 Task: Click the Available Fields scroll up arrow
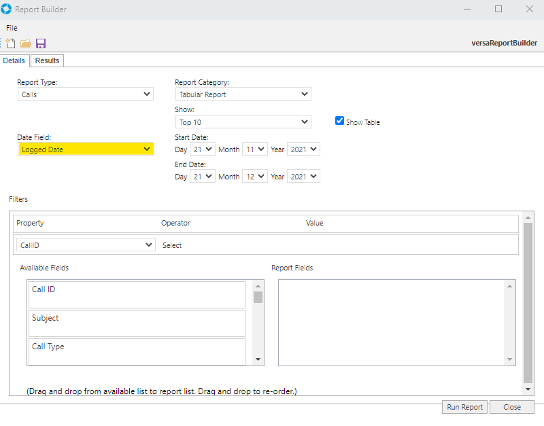point(258,286)
